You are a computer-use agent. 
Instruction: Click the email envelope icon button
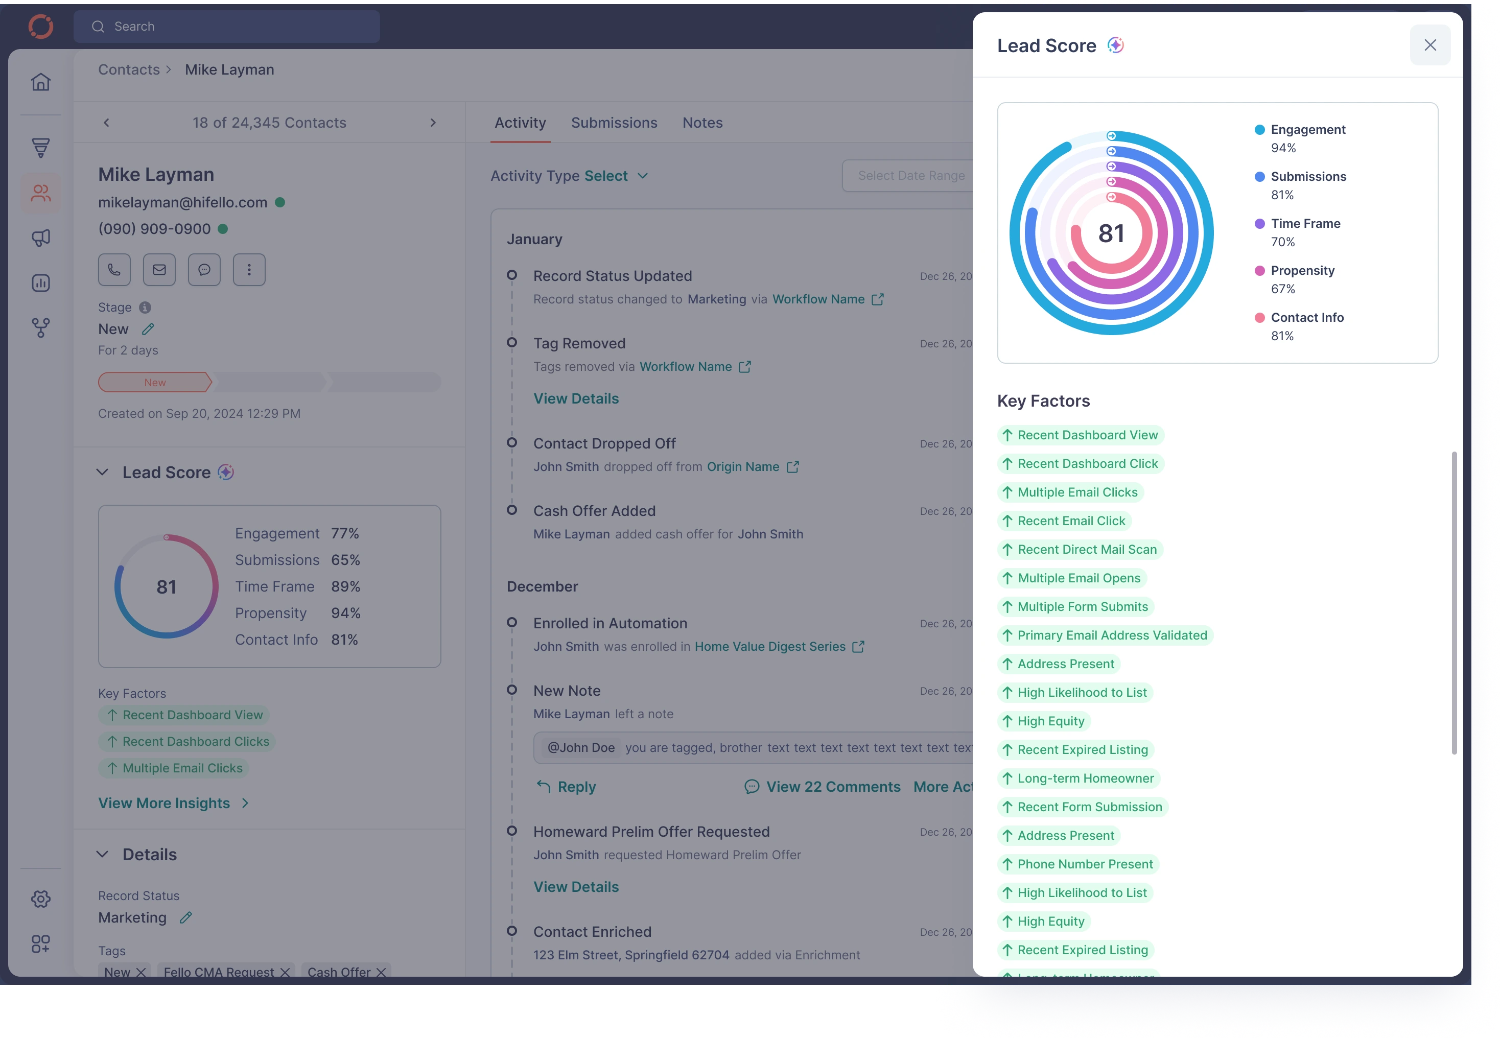(159, 269)
